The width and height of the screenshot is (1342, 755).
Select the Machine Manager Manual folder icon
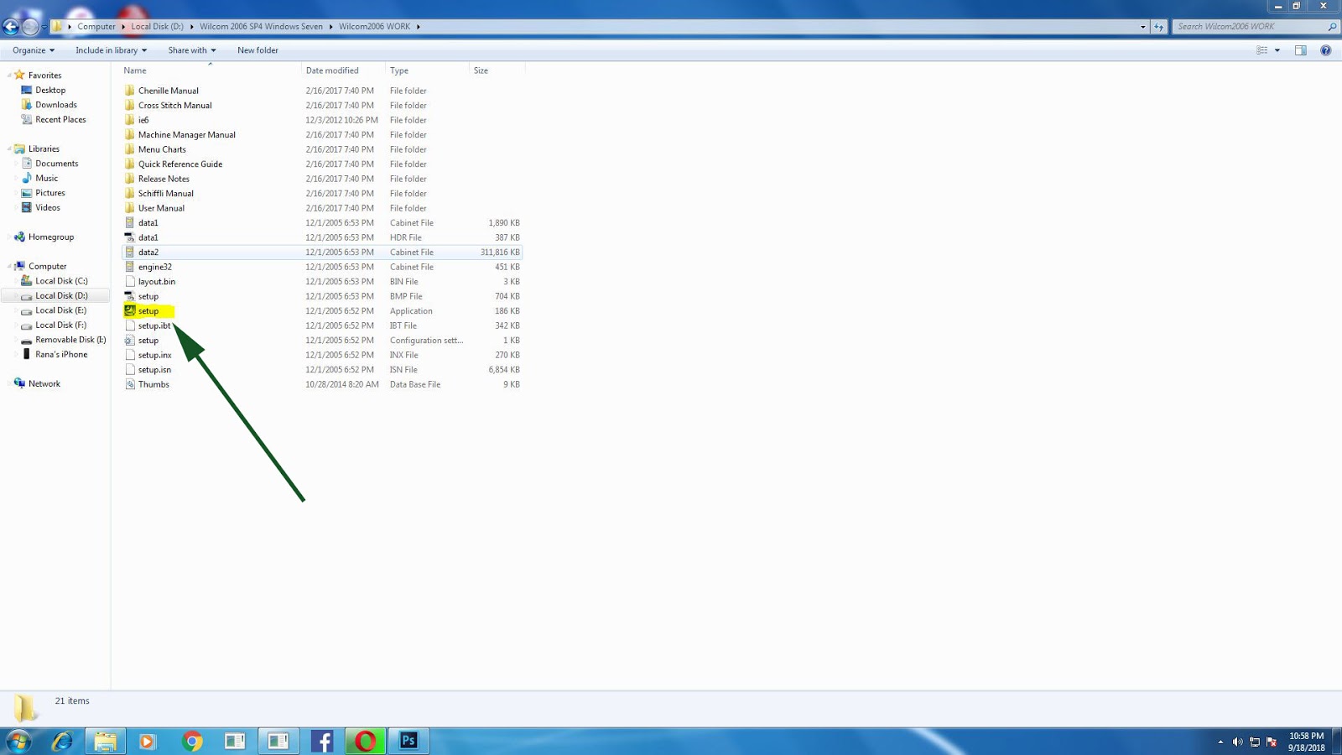pos(130,135)
